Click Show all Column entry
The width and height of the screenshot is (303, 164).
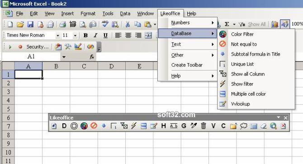[x=256, y=74]
